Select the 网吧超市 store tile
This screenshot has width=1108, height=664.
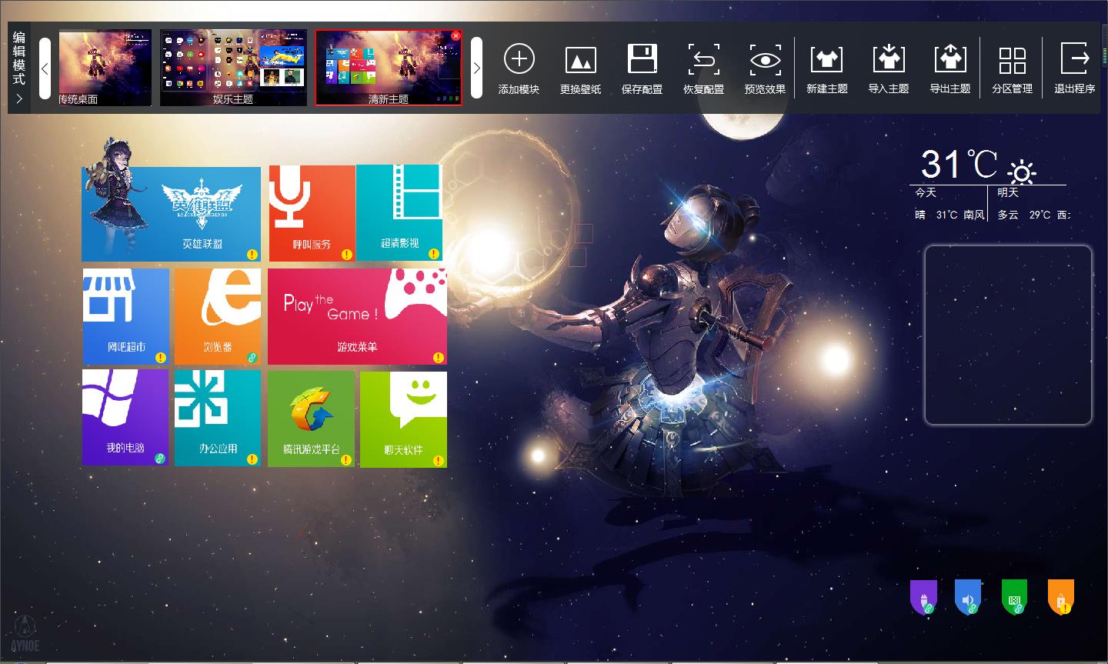pyautogui.click(x=126, y=316)
